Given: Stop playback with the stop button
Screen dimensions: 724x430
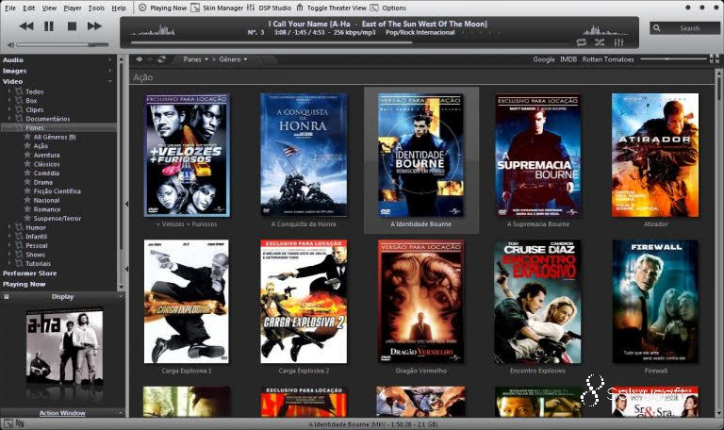Looking at the screenshot, I should 72,26.
